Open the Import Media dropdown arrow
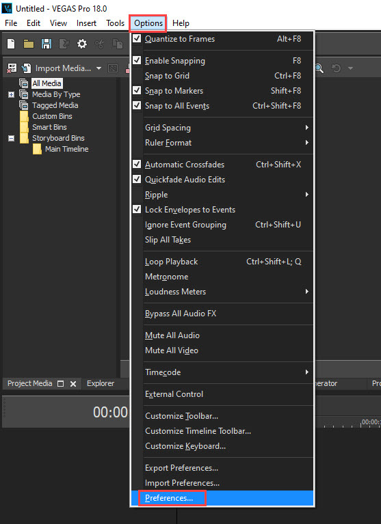 coord(98,68)
